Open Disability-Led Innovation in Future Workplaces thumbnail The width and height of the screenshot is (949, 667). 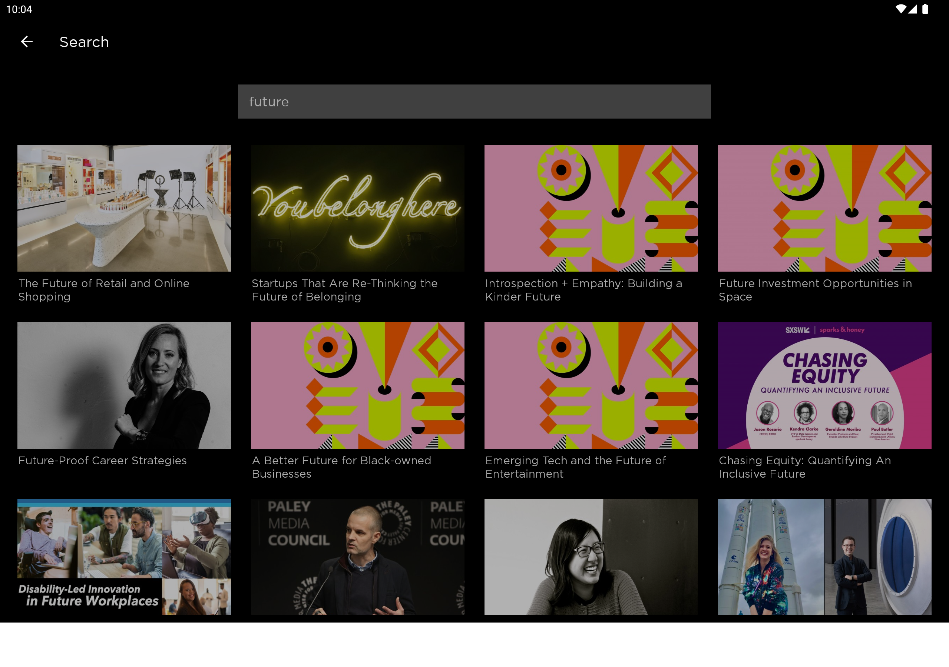(x=124, y=557)
